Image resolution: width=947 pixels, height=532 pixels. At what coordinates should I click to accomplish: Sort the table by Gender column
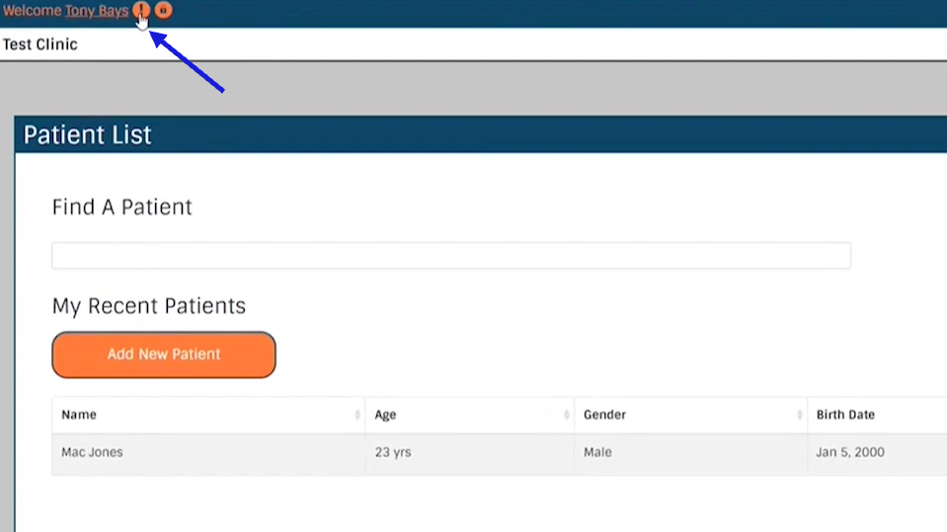click(x=690, y=415)
